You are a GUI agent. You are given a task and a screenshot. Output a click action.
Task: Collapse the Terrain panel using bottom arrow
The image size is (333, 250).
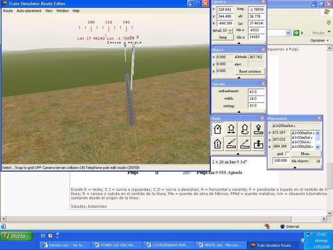[239, 111]
